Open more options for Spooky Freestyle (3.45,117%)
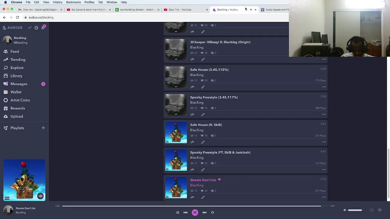Screen dimensions: 390x219 pos(324,115)
